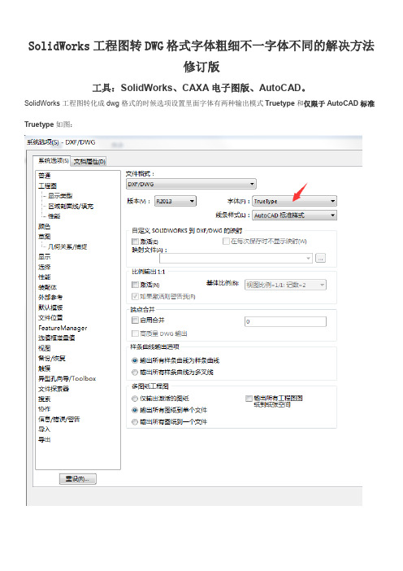Switch to the 文档属性 tab
403x571 pixels.
point(89,161)
